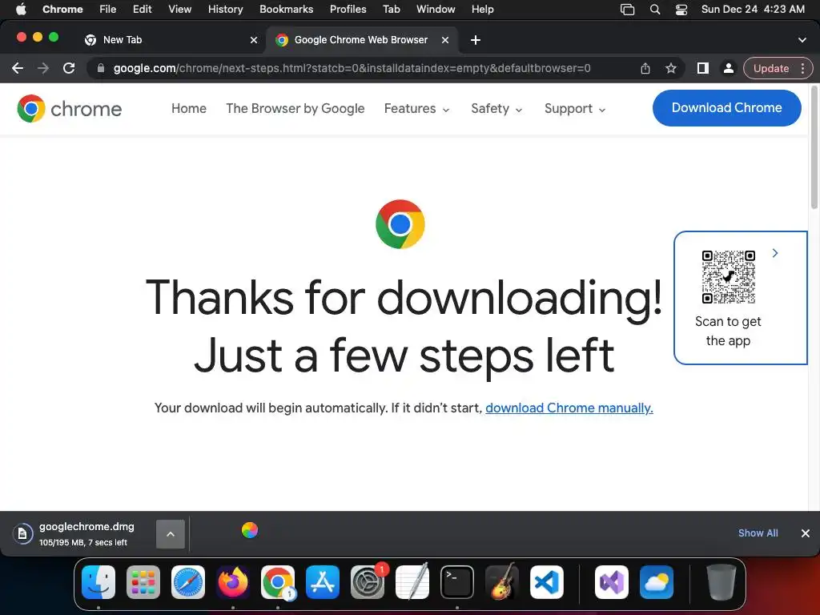
Task: Open Trash from the dock
Action: click(722, 582)
